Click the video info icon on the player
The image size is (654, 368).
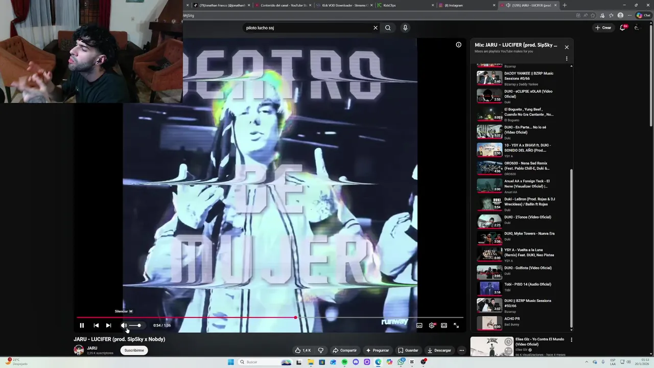pyautogui.click(x=458, y=45)
